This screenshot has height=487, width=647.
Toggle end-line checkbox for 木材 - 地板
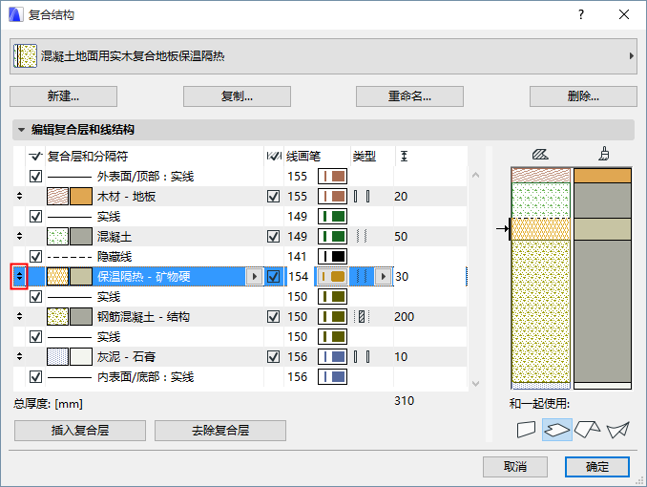coord(274,196)
